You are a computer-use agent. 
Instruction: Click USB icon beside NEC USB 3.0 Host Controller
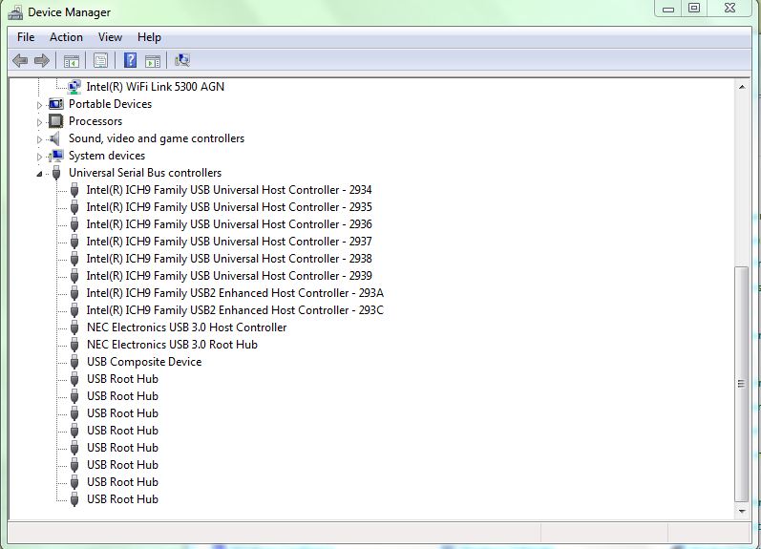click(74, 327)
